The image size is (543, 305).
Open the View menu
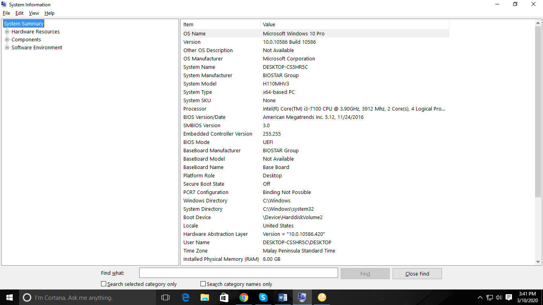34,13
